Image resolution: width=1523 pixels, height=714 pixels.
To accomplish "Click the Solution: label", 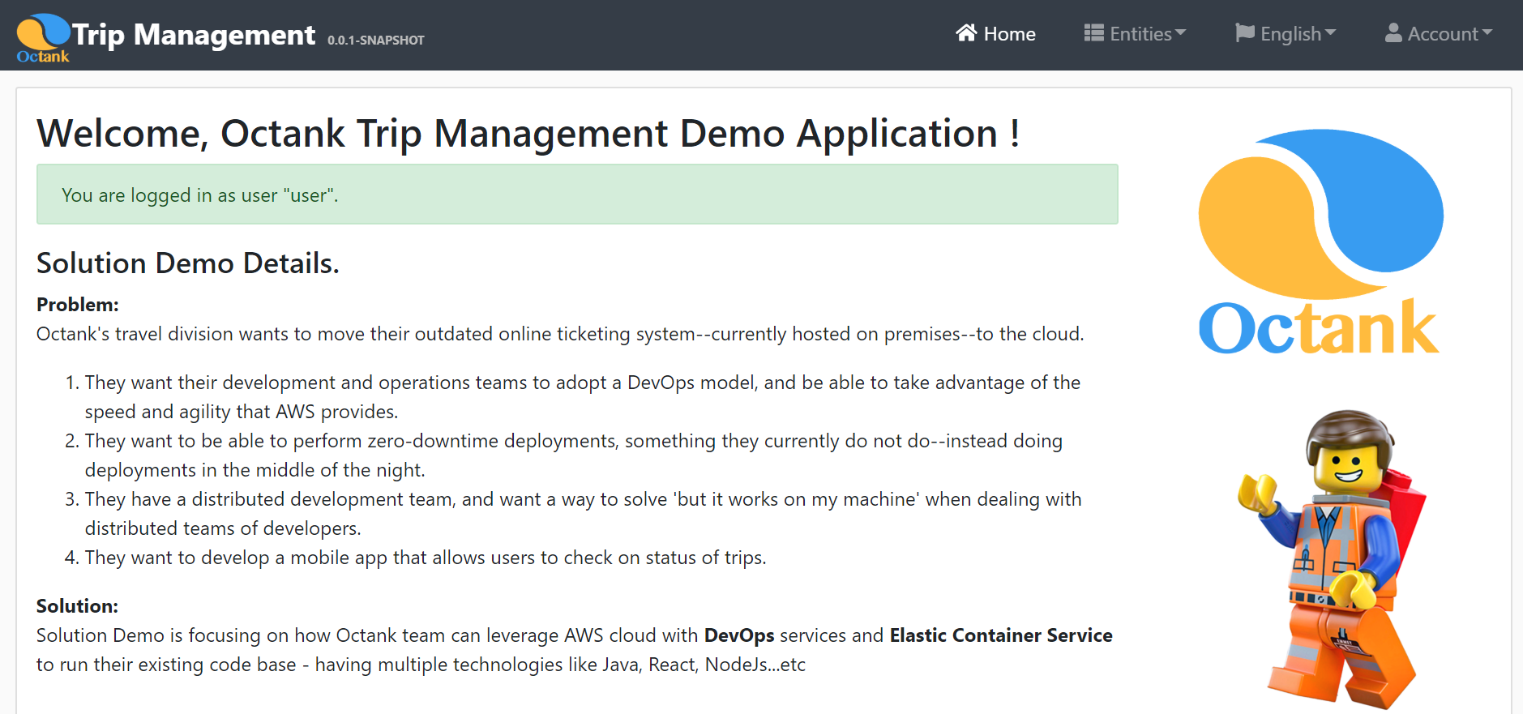I will tap(77, 606).
